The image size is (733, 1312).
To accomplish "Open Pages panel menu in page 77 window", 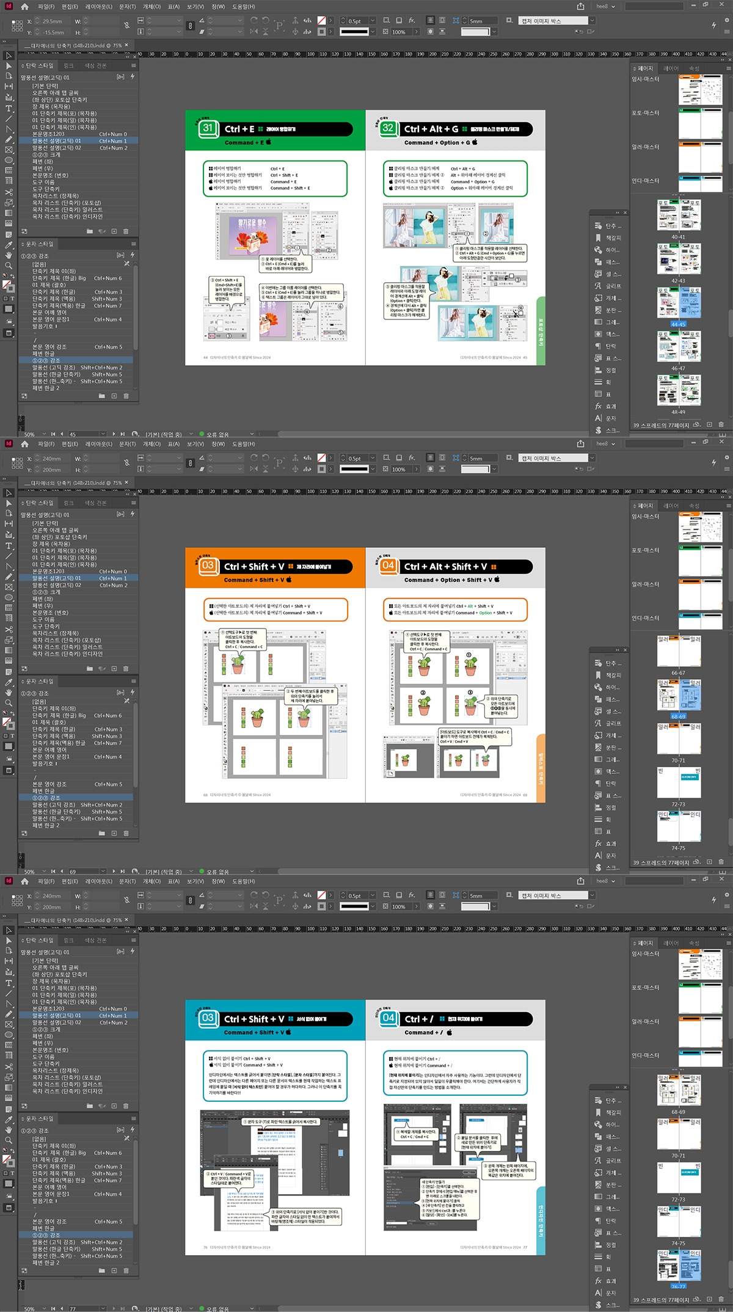I will coord(728,943).
